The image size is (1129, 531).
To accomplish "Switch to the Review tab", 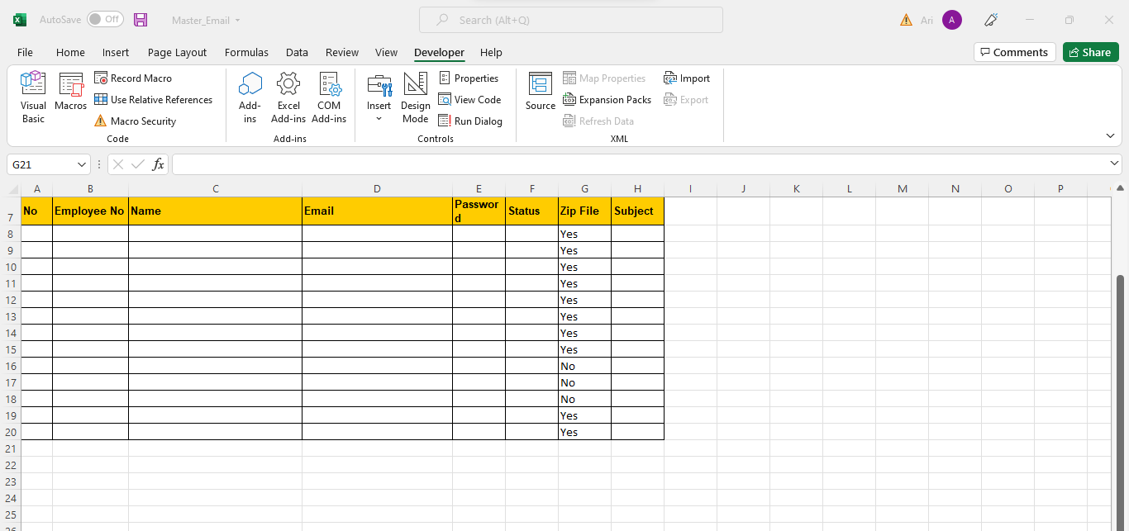I will click(342, 52).
